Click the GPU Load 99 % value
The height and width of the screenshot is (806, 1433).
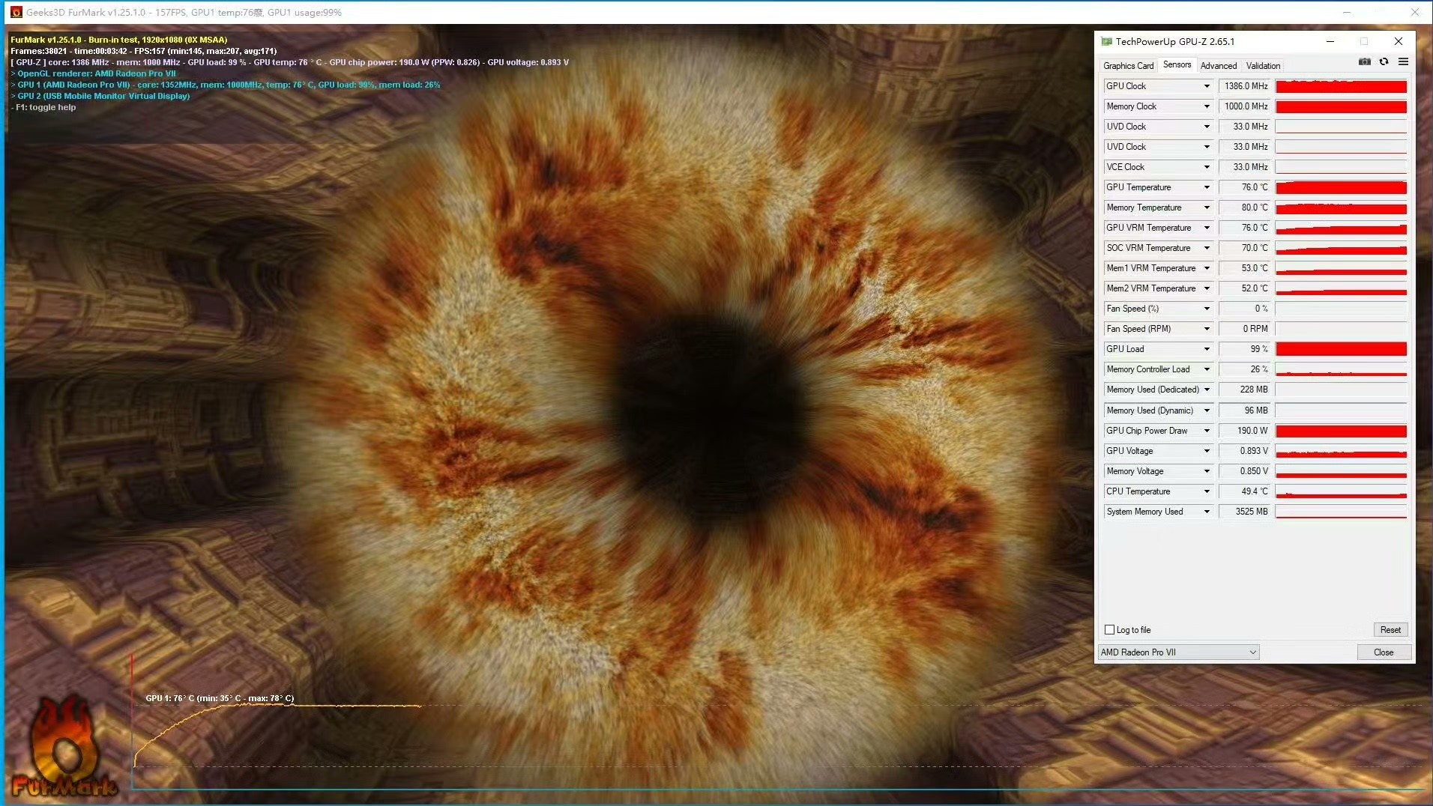1245,349
